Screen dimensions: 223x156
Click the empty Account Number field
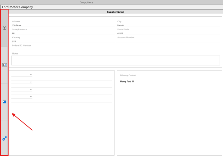click(x=168, y=41)
